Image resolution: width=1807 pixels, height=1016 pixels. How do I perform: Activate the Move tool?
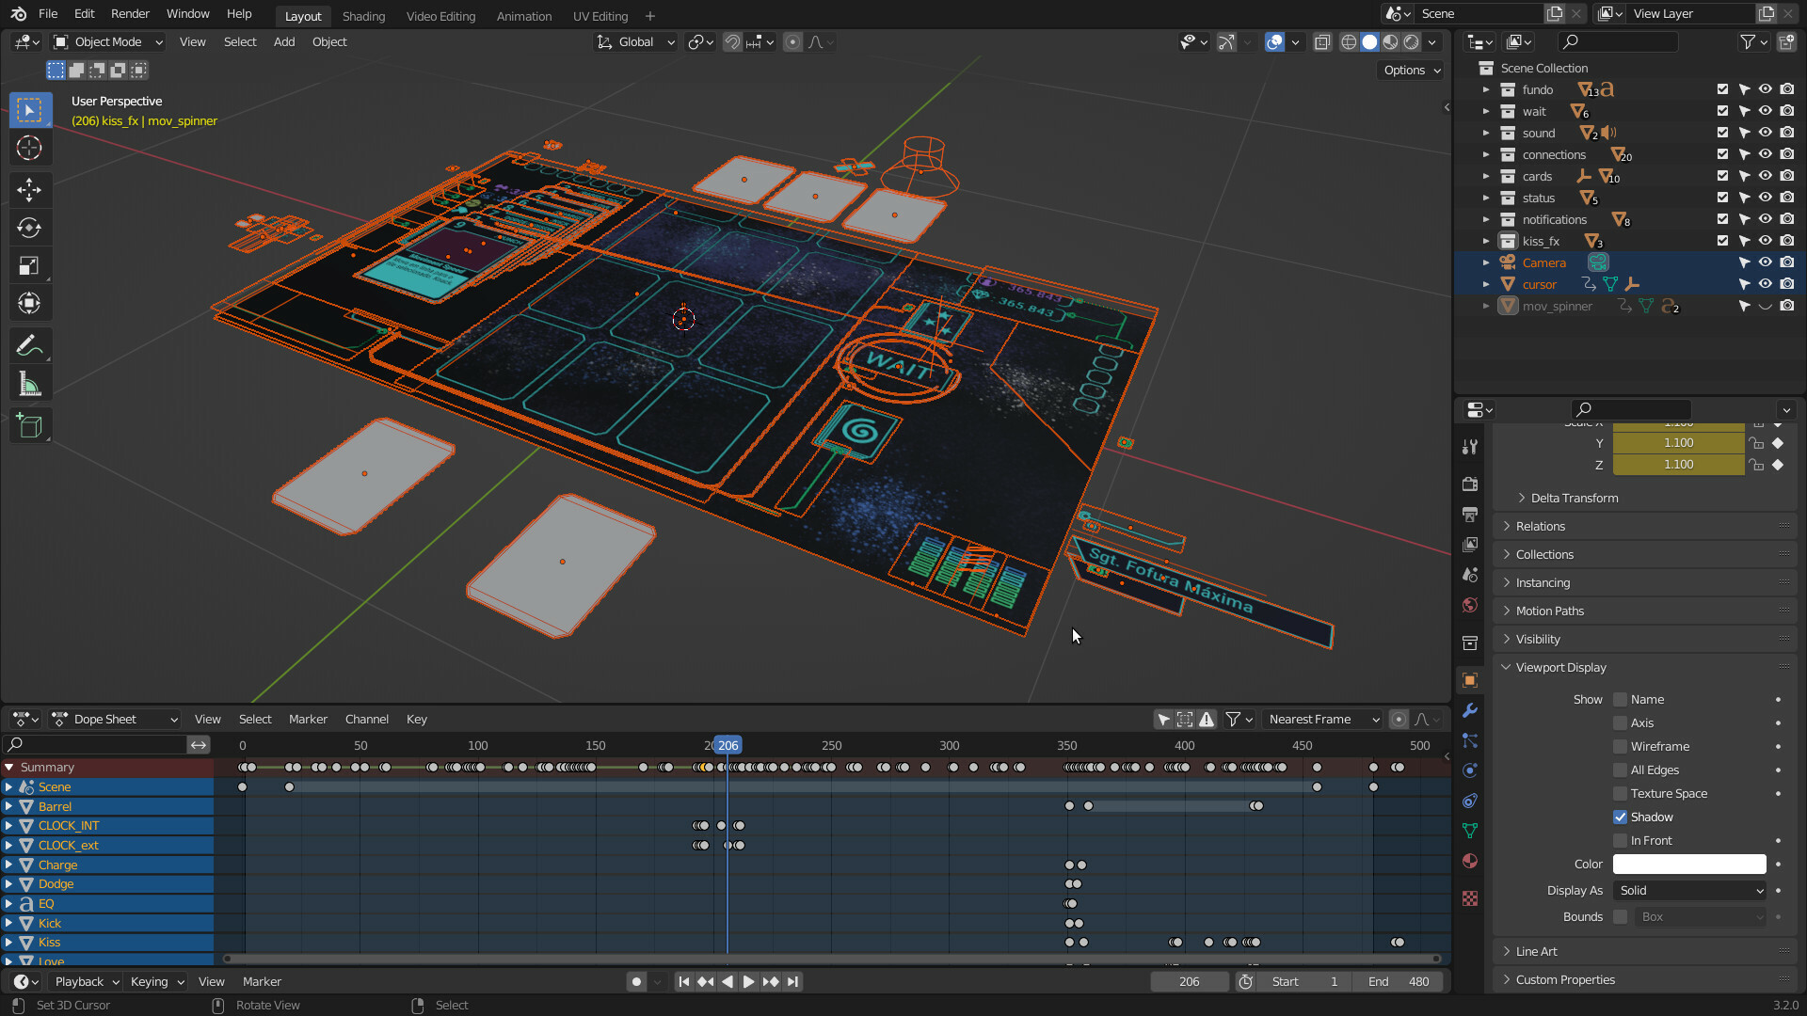pyautogui.click(x=29, y=190)
